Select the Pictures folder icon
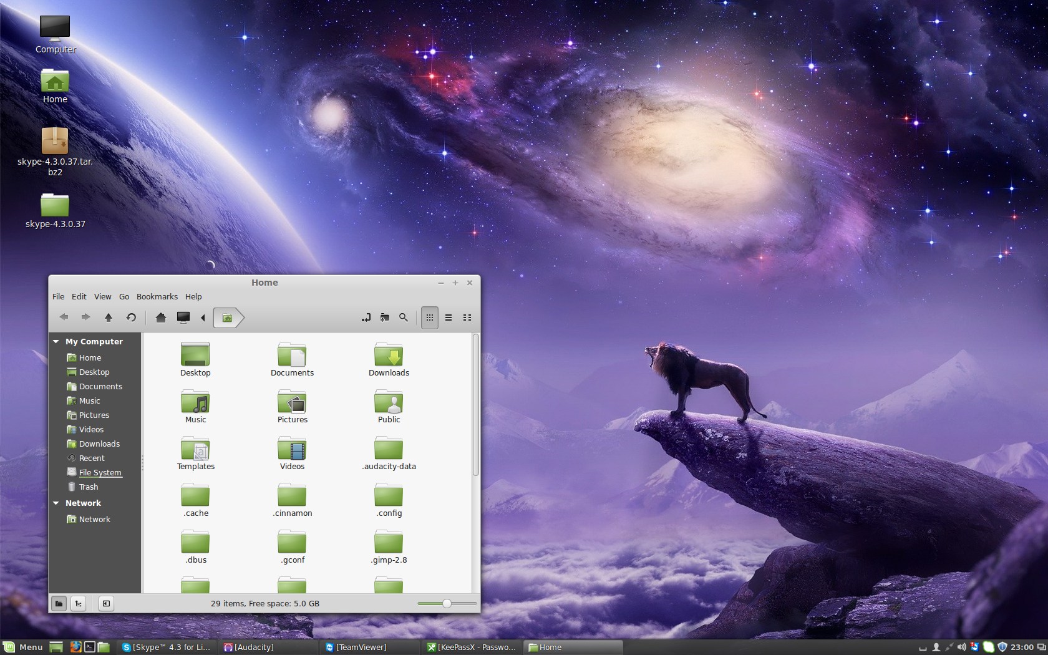The image size is (1048, 655). pyautogui.click(x=292, y=405)
